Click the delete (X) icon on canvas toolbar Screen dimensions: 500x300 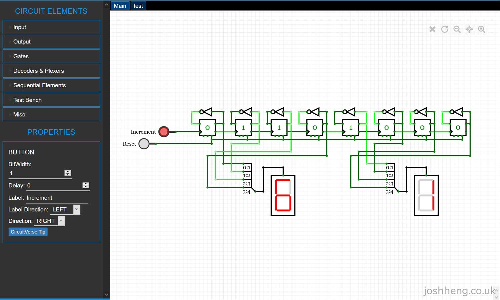(x=432, y=29)
